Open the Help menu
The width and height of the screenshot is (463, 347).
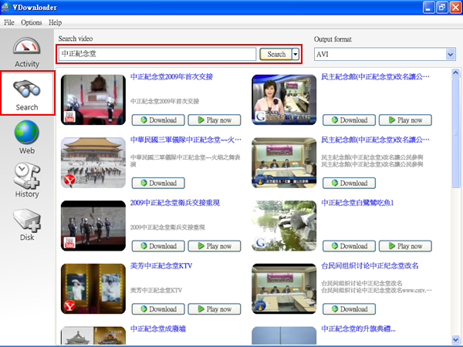point(56,22)
